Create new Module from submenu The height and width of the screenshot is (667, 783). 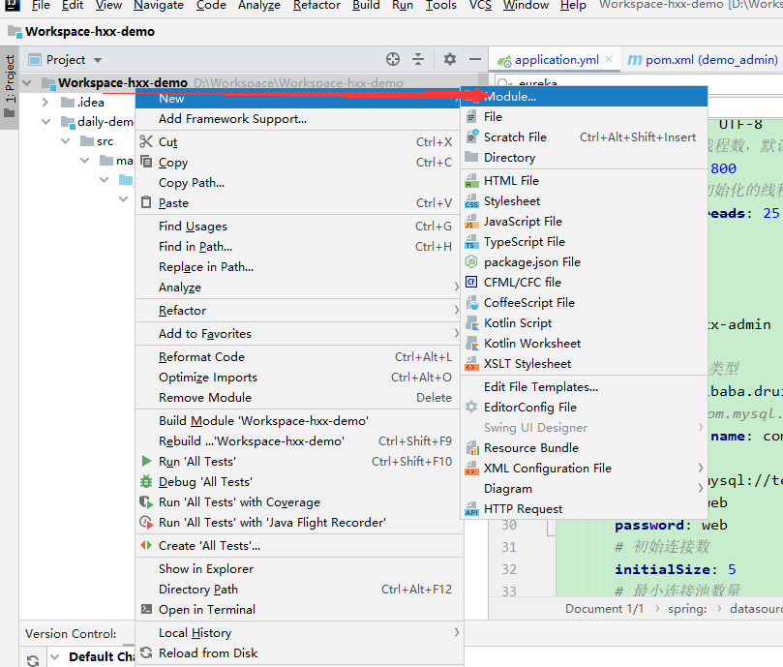click(585, 97)
